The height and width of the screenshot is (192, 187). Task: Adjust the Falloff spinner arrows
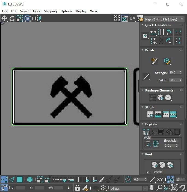coord(181,80)
